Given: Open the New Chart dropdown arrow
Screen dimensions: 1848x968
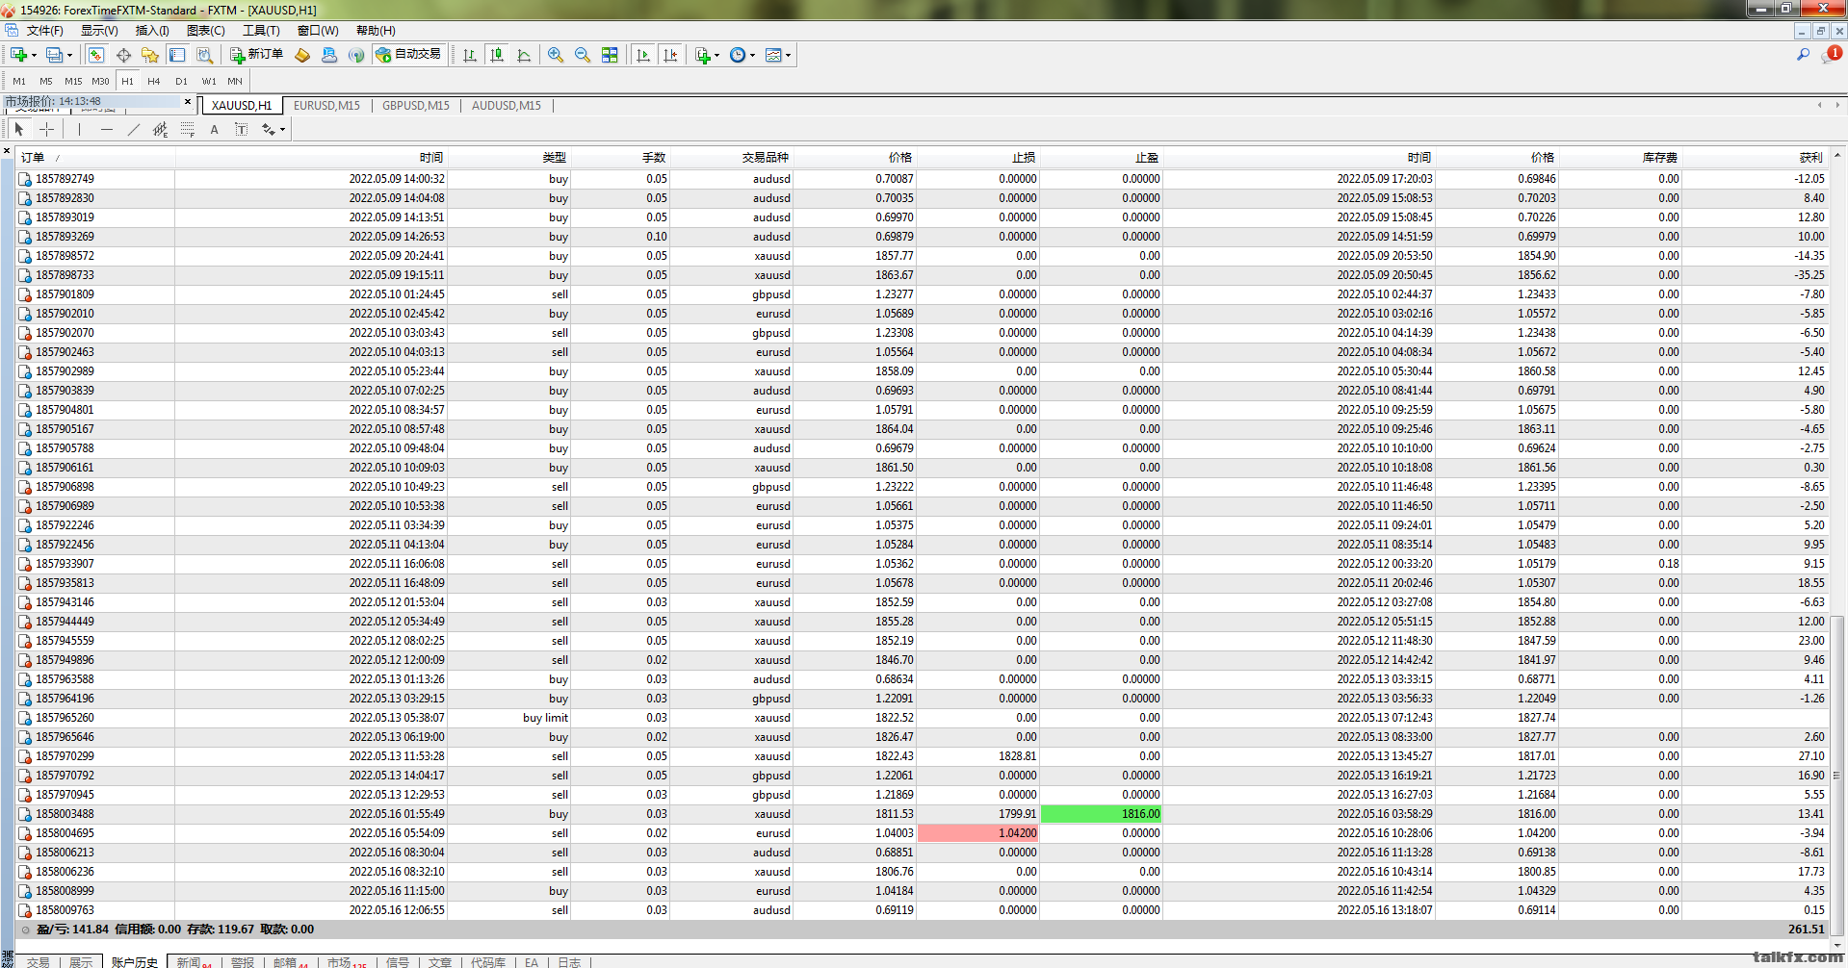Looking at the screenshot, I should point(34,56).
